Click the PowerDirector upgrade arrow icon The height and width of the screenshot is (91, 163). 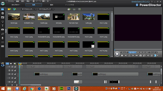pos(137,5)
